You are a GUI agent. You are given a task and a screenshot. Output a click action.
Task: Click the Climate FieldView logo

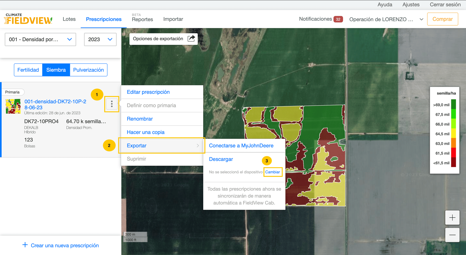(x=28, y=19)
